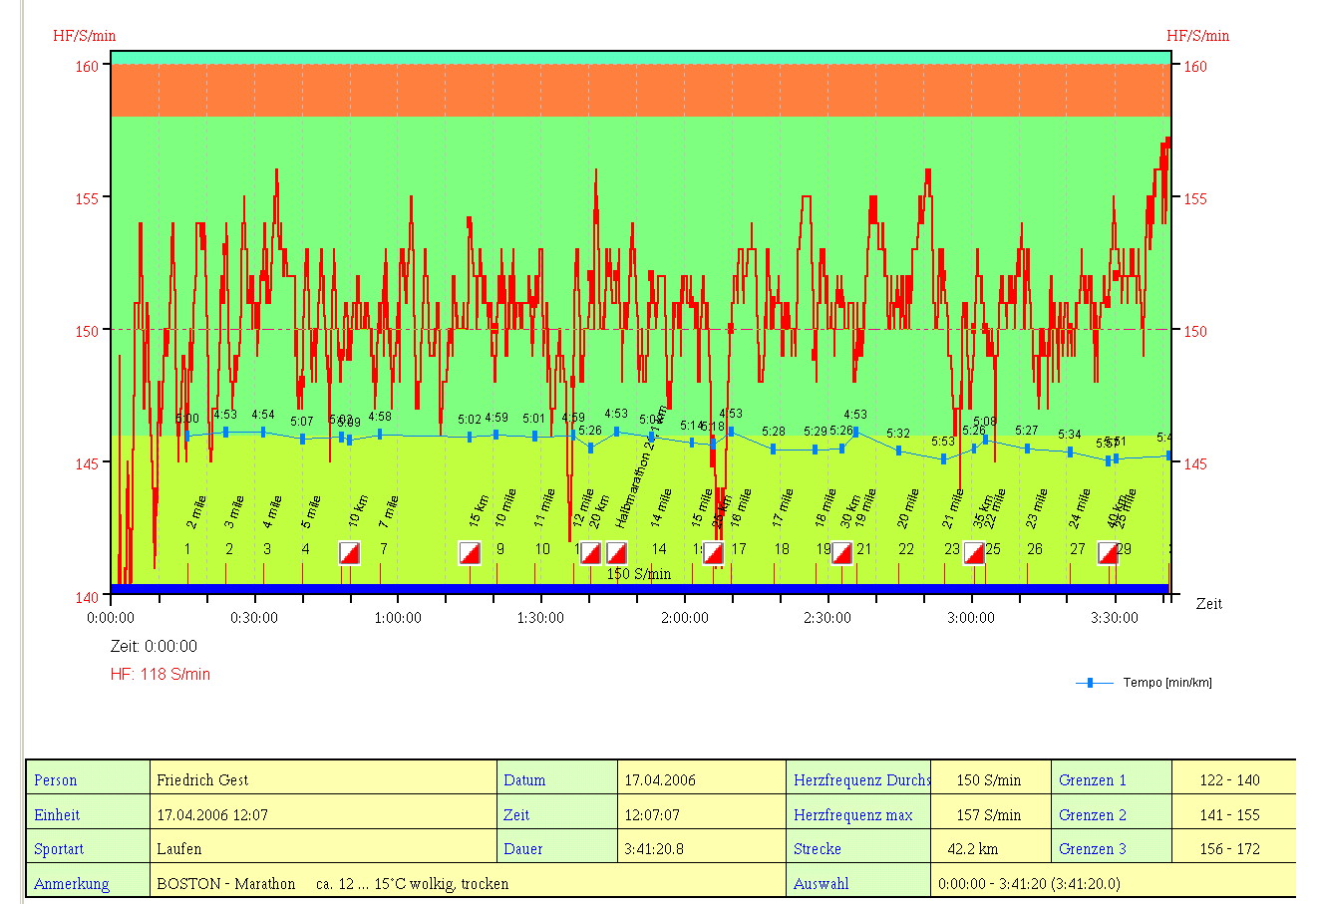Select the 30 km split marker icon
The image size is (1318, 904).
pos(841,552)
